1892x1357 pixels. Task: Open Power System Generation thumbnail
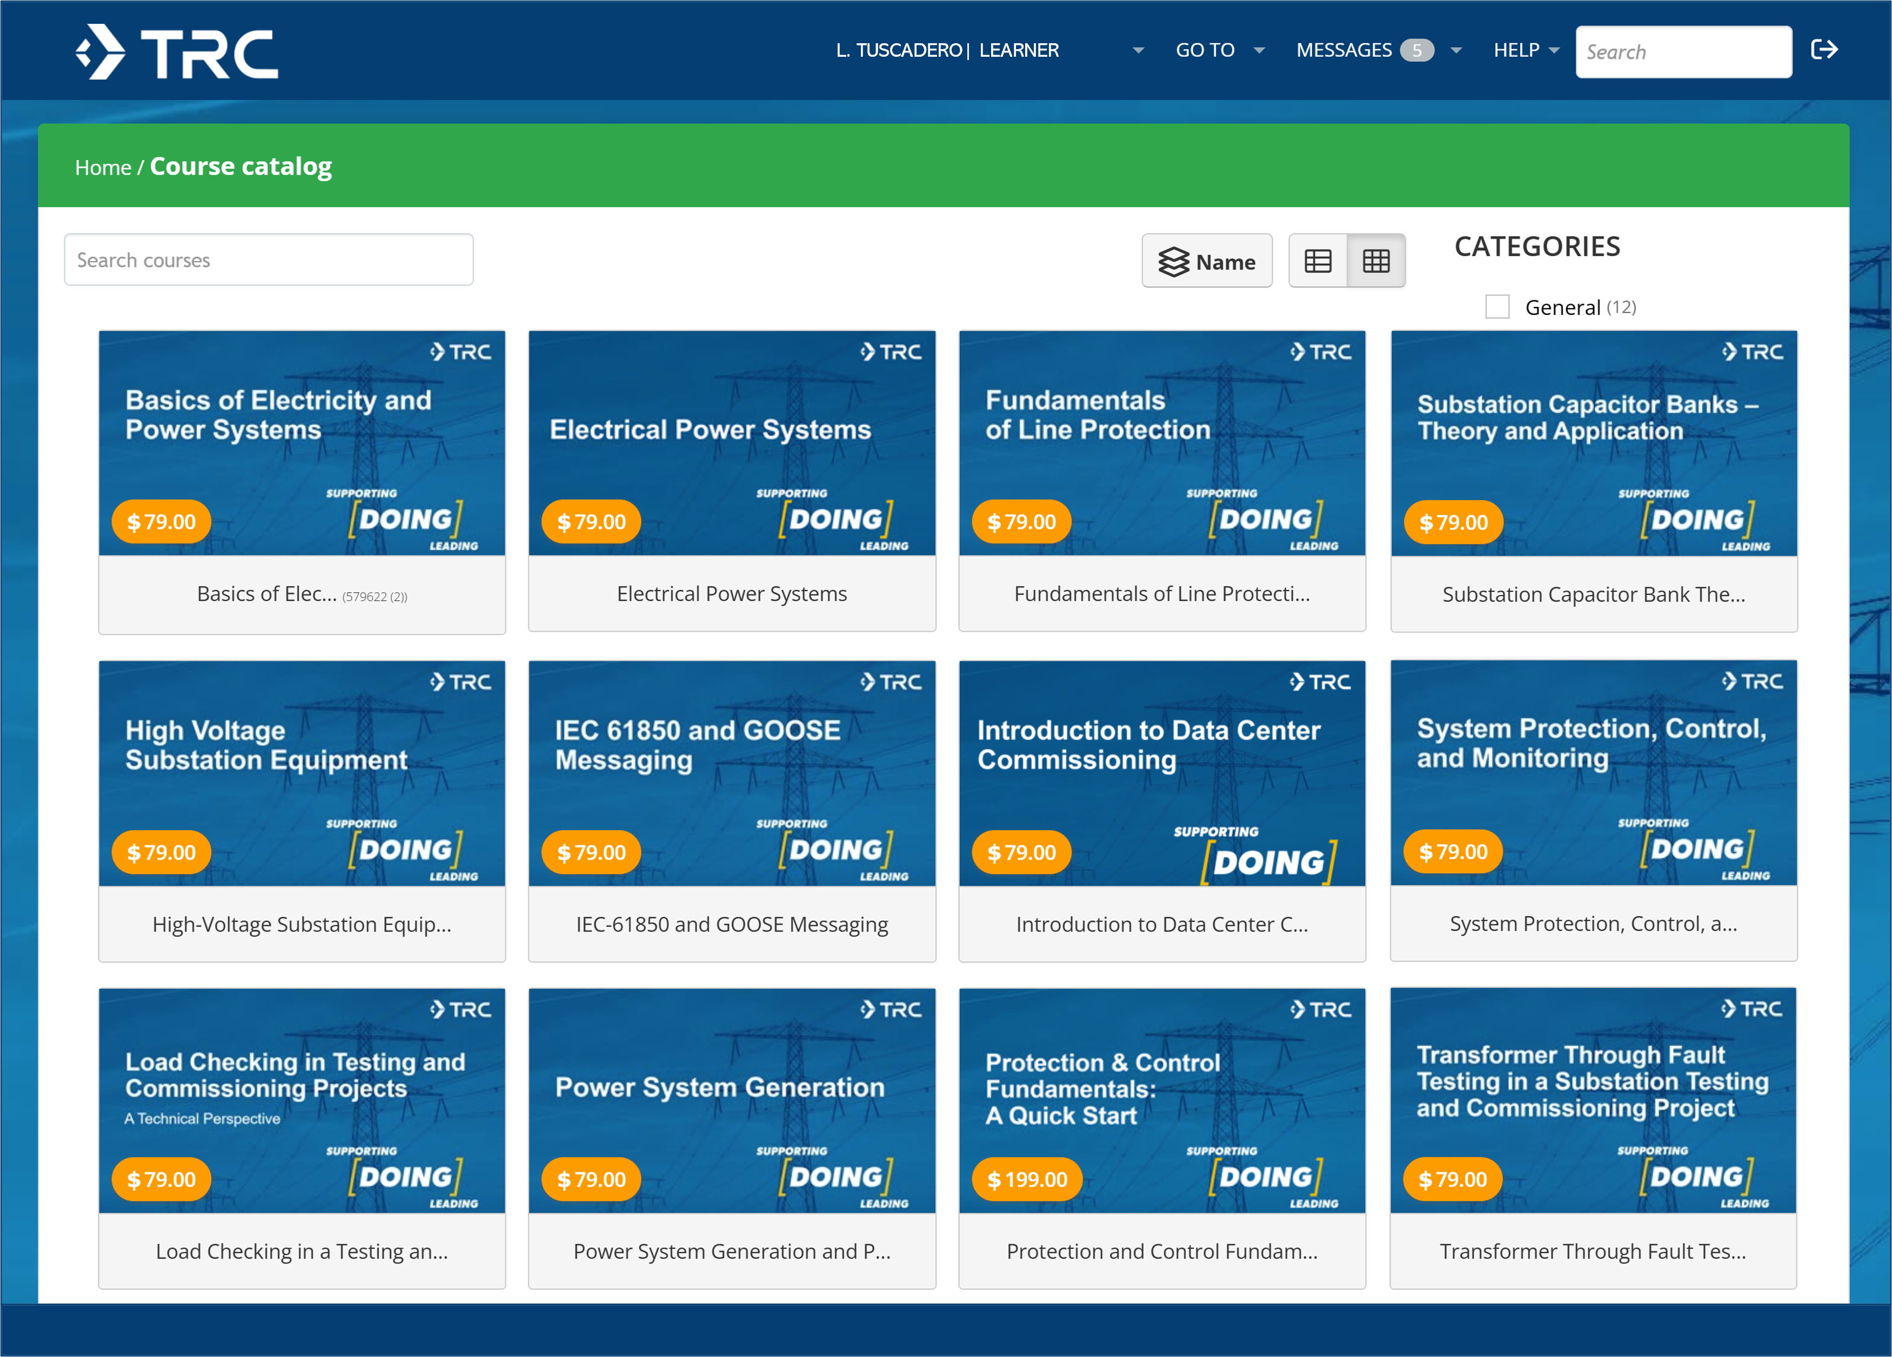click(x=732, y=1101)
